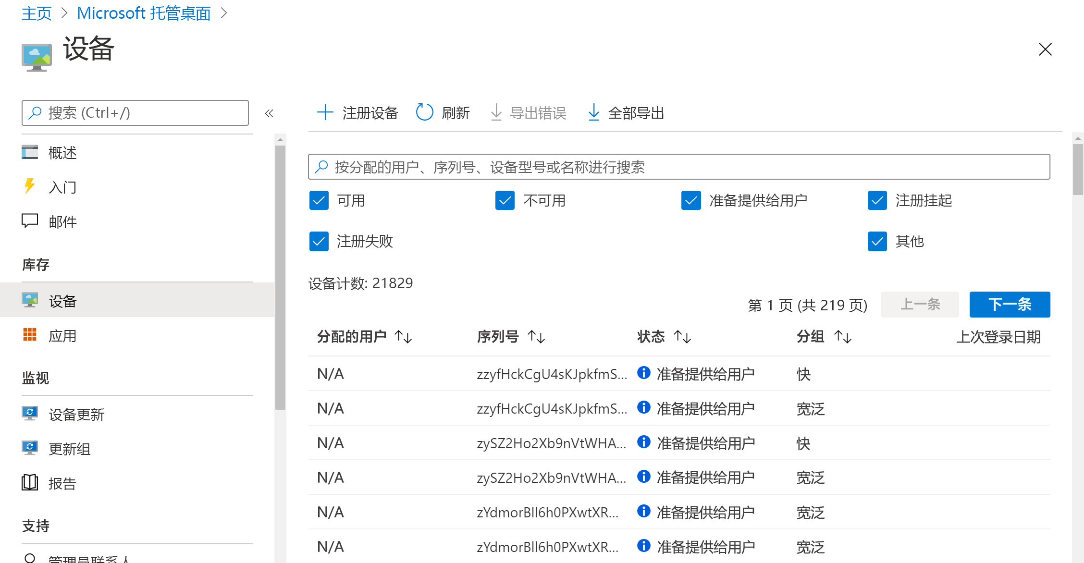Image resolution: width=1084 pixels, height=563 pixels.
Task: Click the 上一条 previous page button
Action: pos(920,304)
